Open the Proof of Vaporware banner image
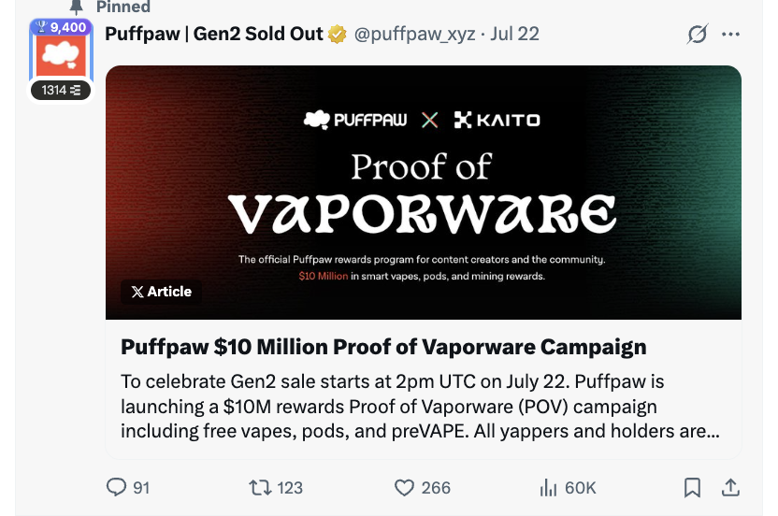Screen dimensions: 778x516 (424, 193)
